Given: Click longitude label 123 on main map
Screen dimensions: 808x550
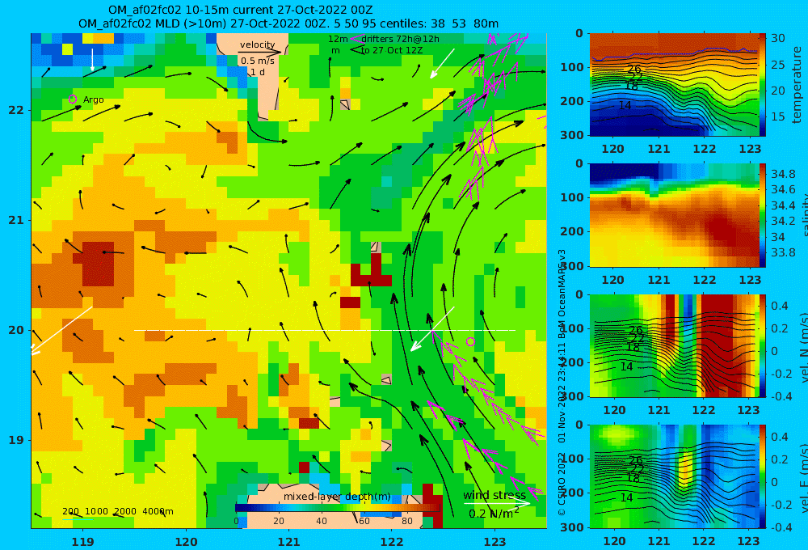Looking at the screenshot, I should tap(495, 542).
